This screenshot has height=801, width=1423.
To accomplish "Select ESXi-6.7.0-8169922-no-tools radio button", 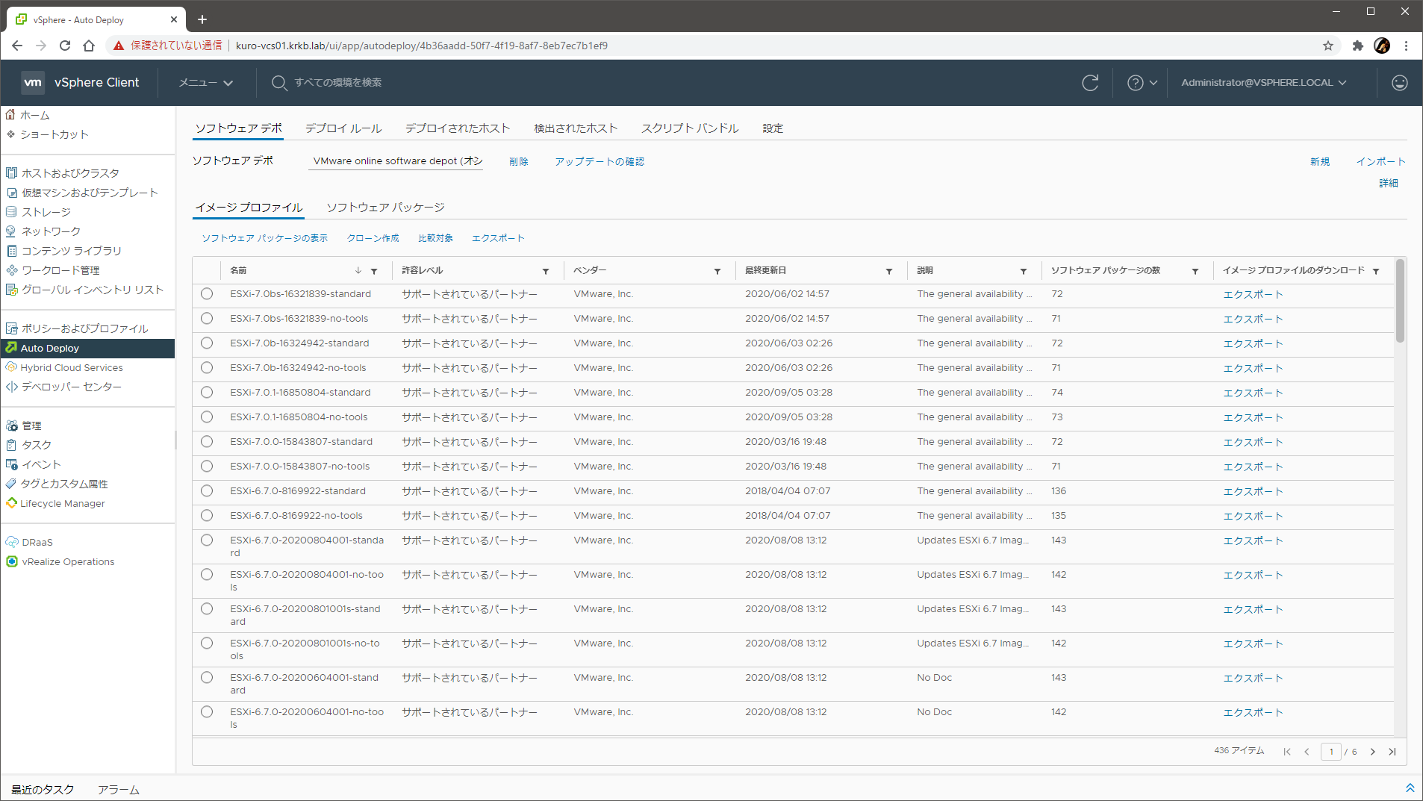I will pyautogui.click(x=207, y=516).
